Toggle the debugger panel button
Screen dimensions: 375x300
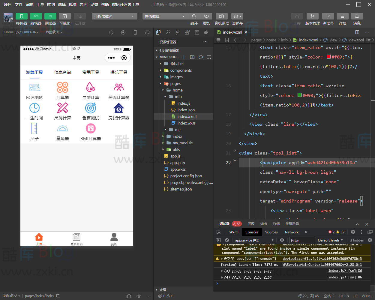click(50, 16)
